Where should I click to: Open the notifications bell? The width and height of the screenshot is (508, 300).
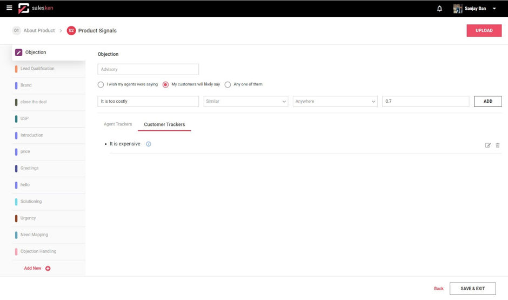click(439, 9)
